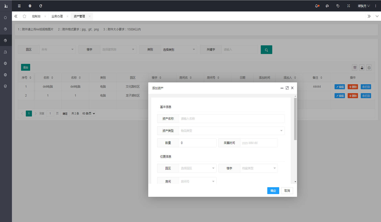Click the notification bell icon

[317, 6]
